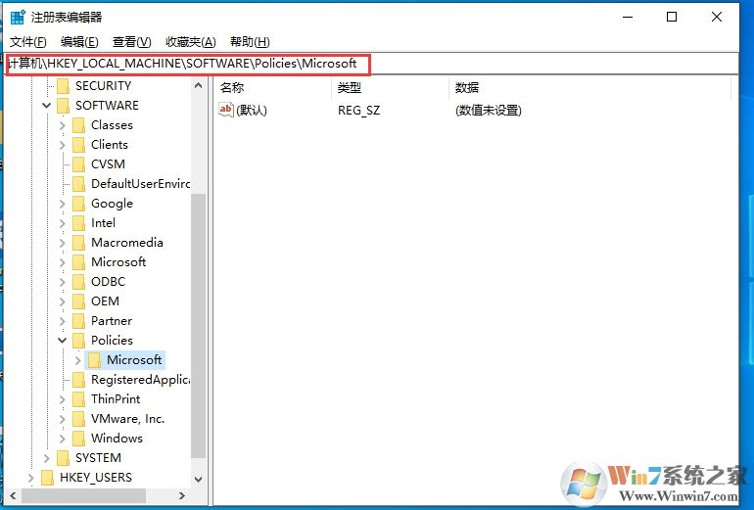This screenshot has width=754, height=510.
Task: Open the 文件(F) menu
Action: [28, 42]
